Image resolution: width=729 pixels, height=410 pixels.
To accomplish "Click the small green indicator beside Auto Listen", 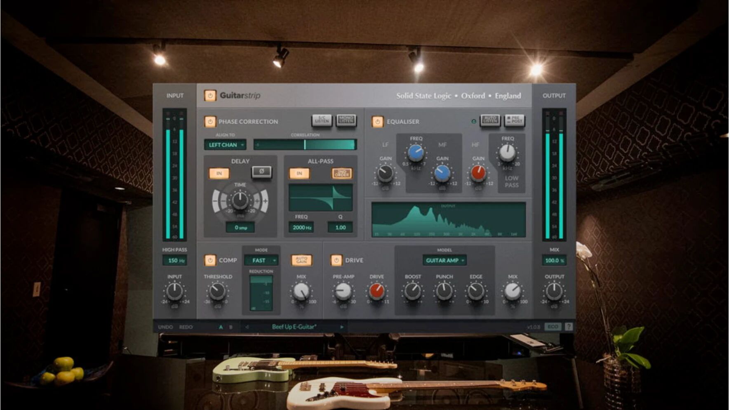I will [474, 121].
